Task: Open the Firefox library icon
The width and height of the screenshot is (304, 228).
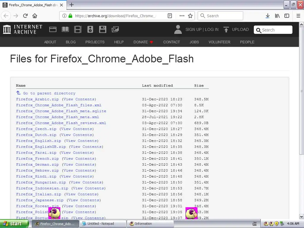Action: tap(277, 16)
